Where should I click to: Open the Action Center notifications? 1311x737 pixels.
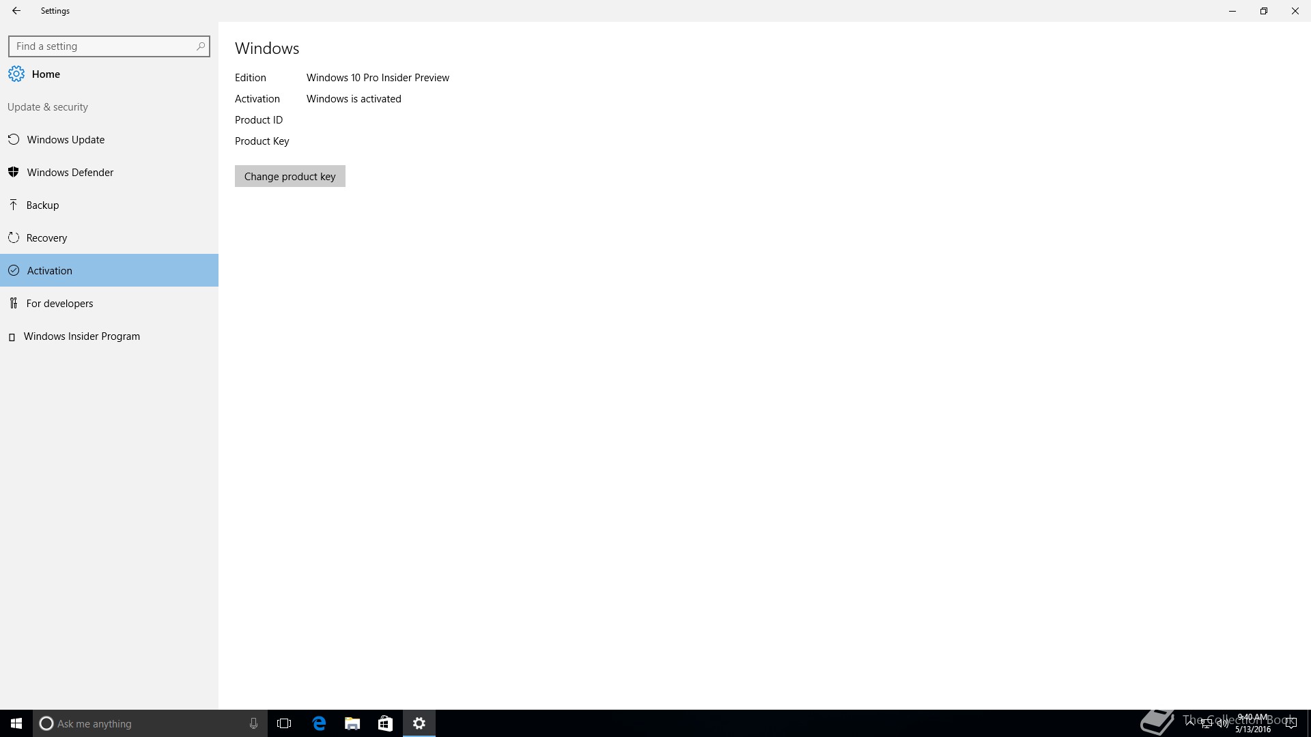[x=1291, y=723]
